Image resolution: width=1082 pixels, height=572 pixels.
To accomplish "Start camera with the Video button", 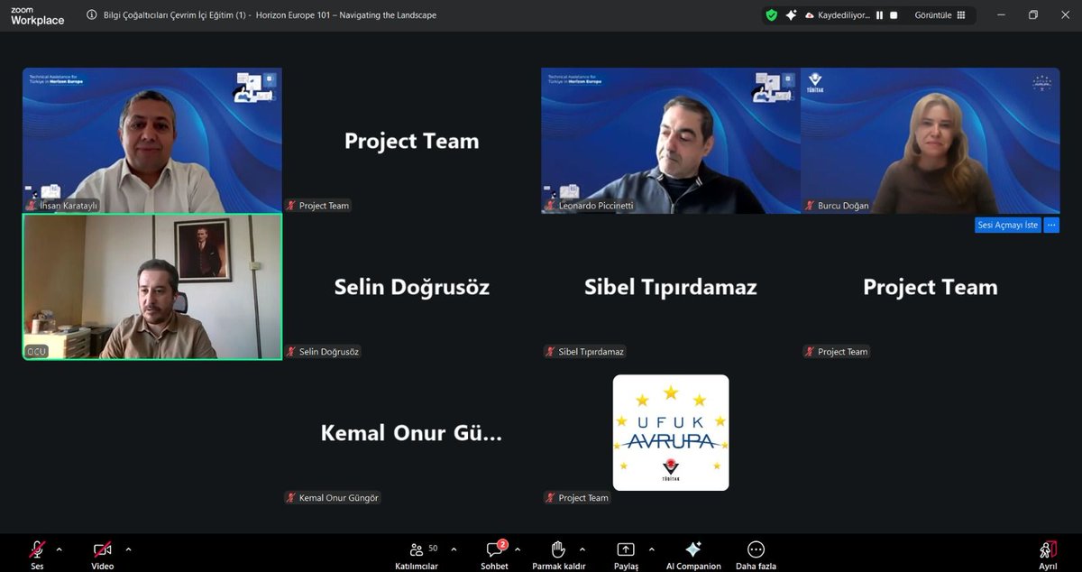I will coord(103,554).
